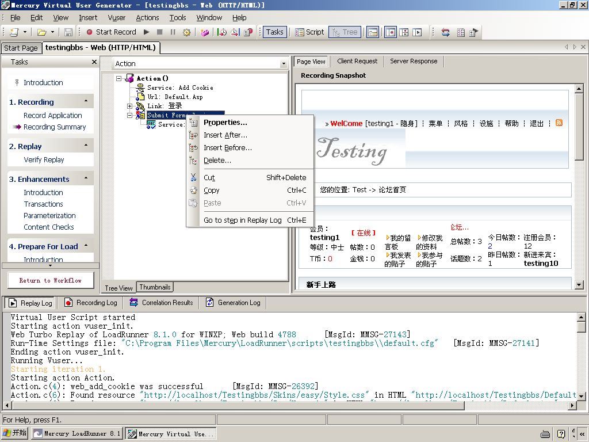Select the Service: Add Cookie tree step
The height and width of the screenshot is (442, 589).
click(180, 87)
